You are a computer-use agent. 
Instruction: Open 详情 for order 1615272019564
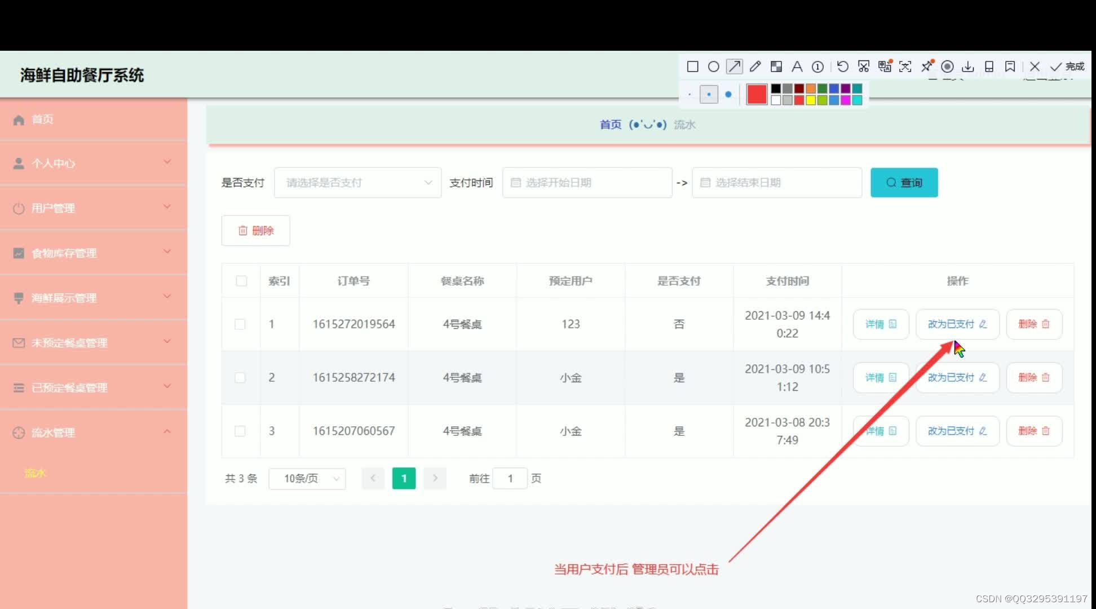[x=881, y=324]
